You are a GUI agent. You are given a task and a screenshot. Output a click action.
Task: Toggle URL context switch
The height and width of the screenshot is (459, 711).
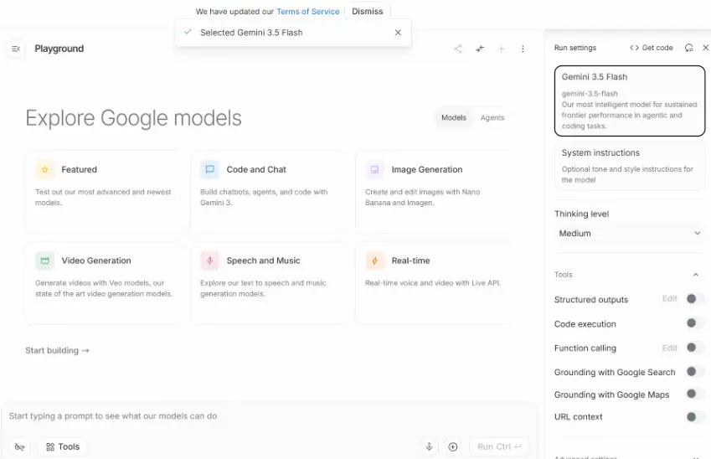pyautogui.click(x=695, y=417)
